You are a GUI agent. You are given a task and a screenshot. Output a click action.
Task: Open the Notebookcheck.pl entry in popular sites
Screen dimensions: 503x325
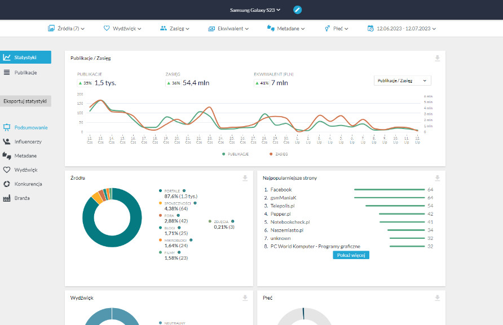290,222
